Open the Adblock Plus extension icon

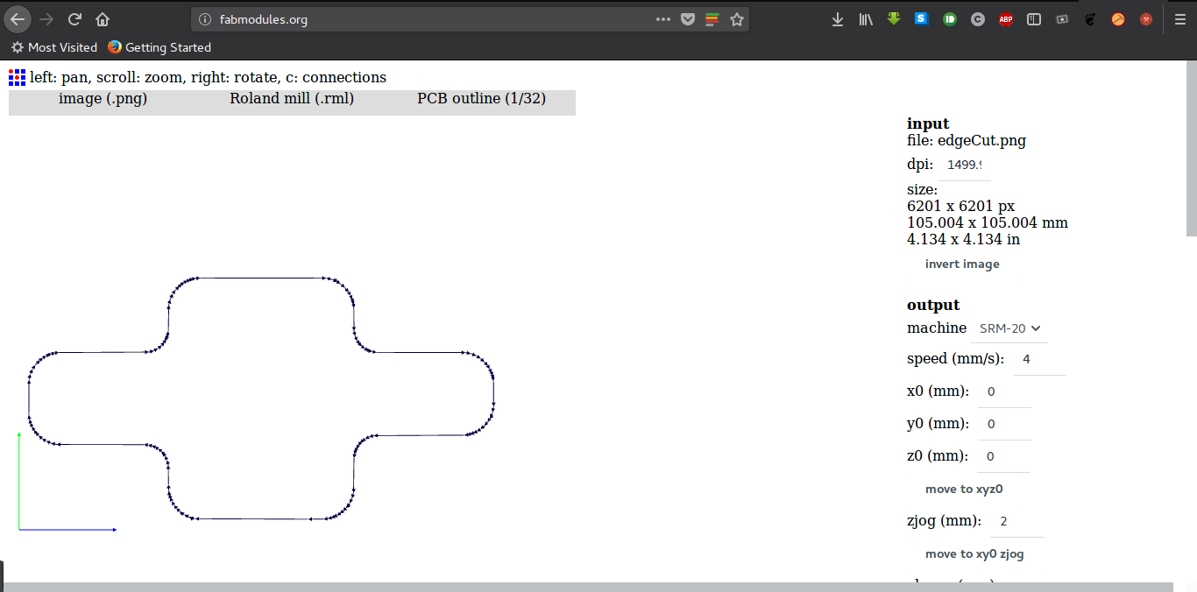click(1005, 18)
